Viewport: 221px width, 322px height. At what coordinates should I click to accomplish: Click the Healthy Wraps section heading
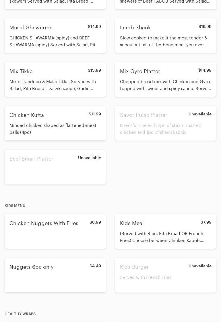pyautogui.click(x=20, y=314)
